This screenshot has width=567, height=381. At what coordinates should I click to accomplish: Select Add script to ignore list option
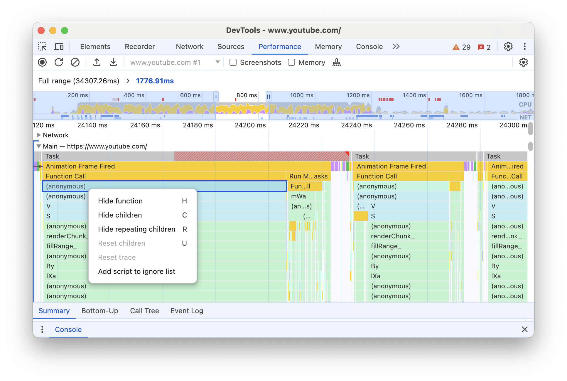click(x=136, y=270)
